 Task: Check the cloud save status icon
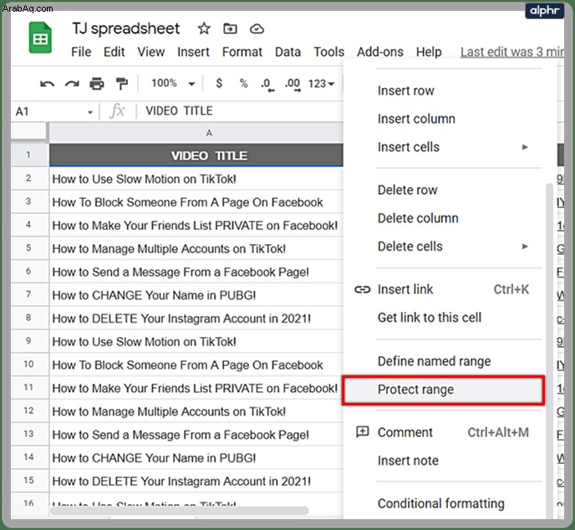(x=257, y=28)
